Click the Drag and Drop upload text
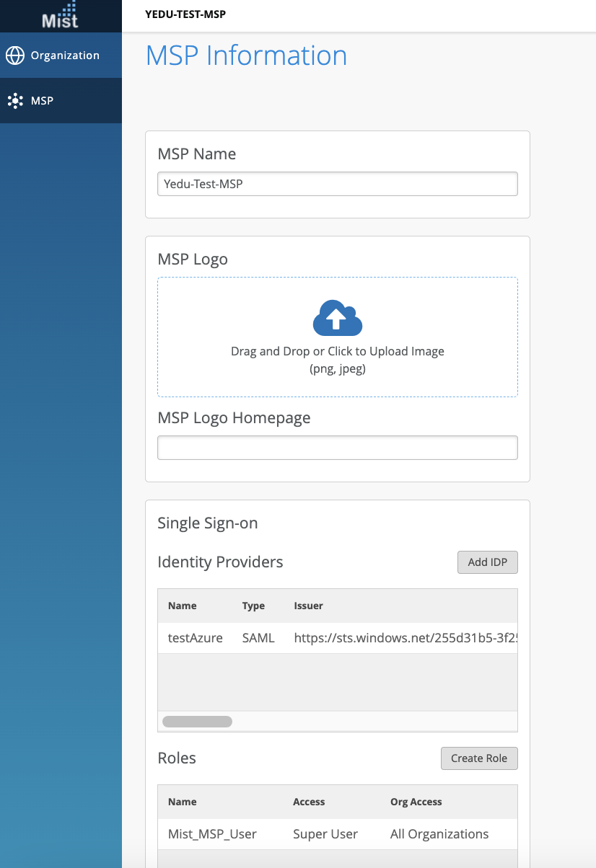596x868 pixels. tap(337, 352)
